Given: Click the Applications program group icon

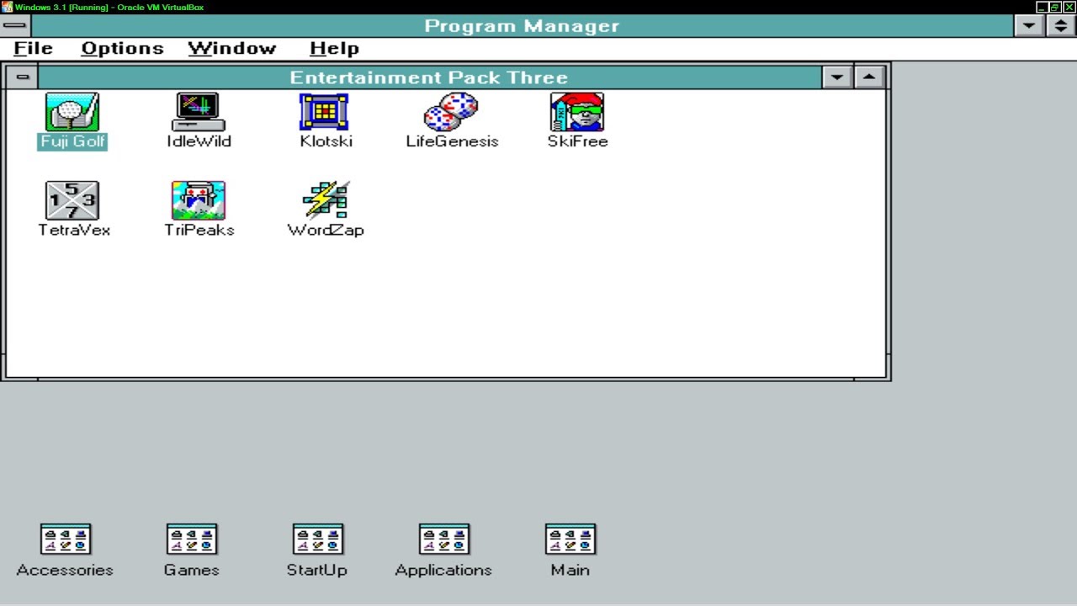Looking at the screenshot, I should point(444,540).
